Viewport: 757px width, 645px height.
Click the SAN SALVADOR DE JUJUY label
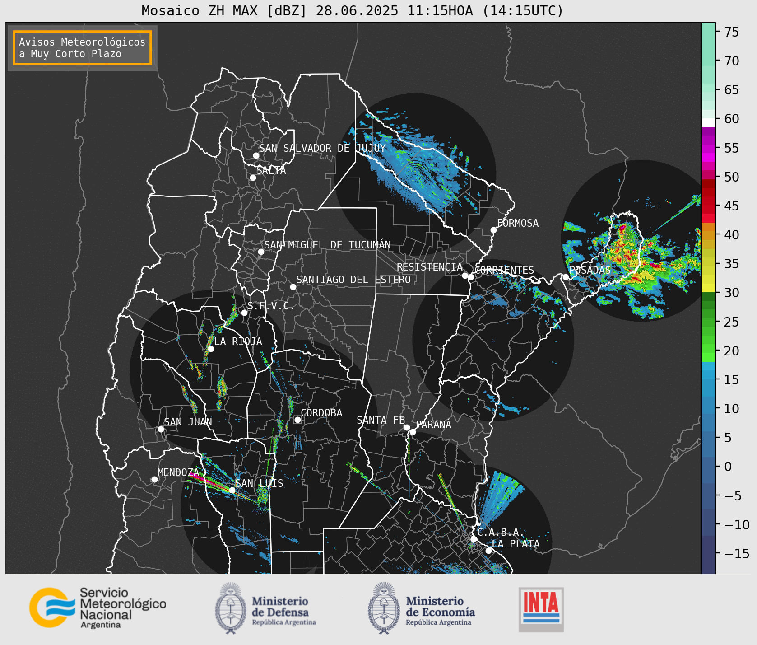[x=322, y=148]
